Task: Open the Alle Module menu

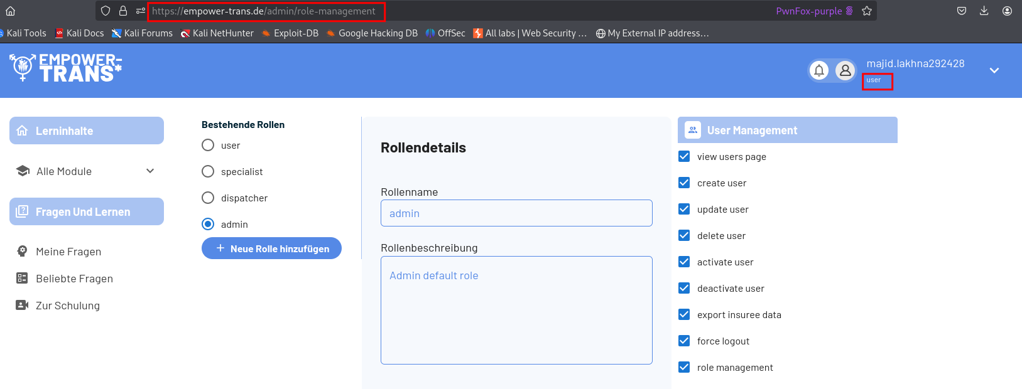Action: [87, 171]
